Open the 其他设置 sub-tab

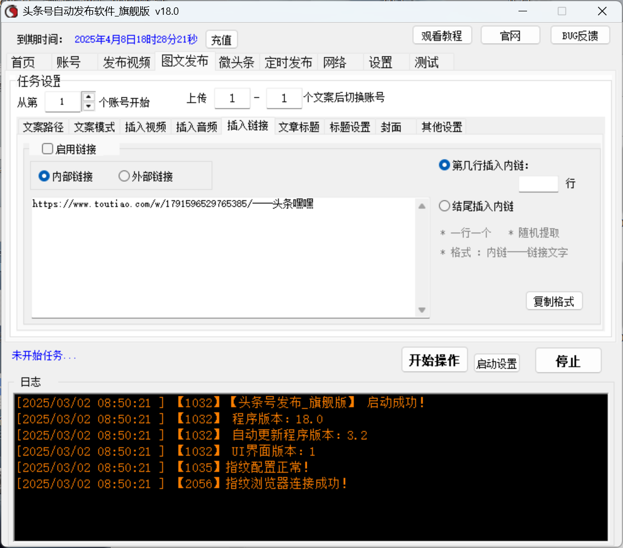442,127
